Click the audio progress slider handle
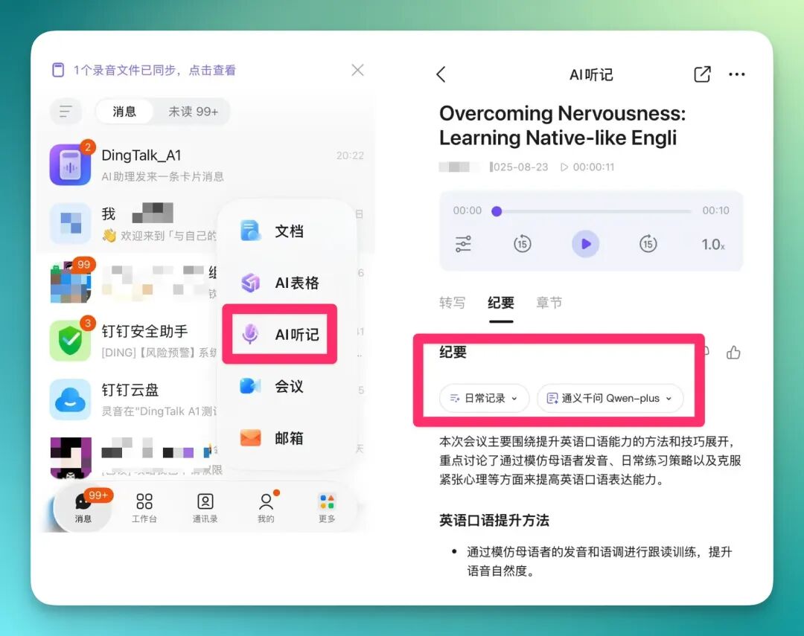Image resolution: width=804 pixels, height=636 pixels. [497, 211]
